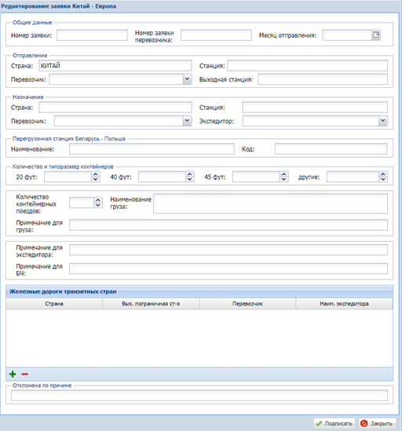
Task: Remove transit row with red minus icon
Action: tap(25, 374)
